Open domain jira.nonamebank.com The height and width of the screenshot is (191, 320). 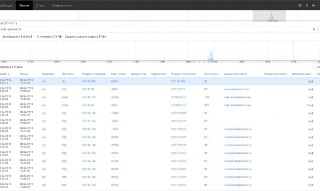(x=237, y=89)
